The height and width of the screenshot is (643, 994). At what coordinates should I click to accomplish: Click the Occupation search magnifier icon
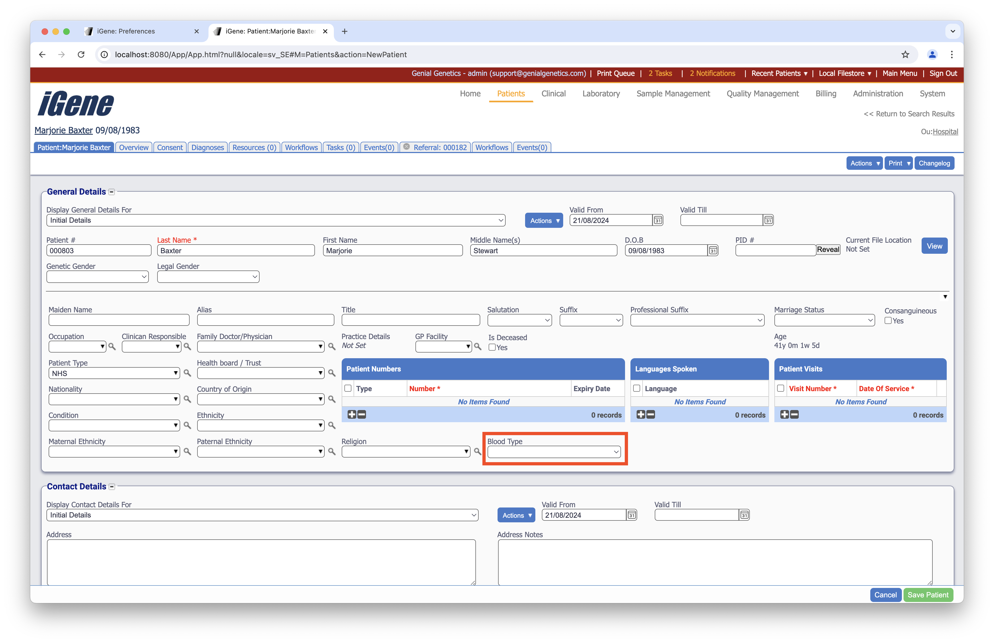(x=112, y=346)
